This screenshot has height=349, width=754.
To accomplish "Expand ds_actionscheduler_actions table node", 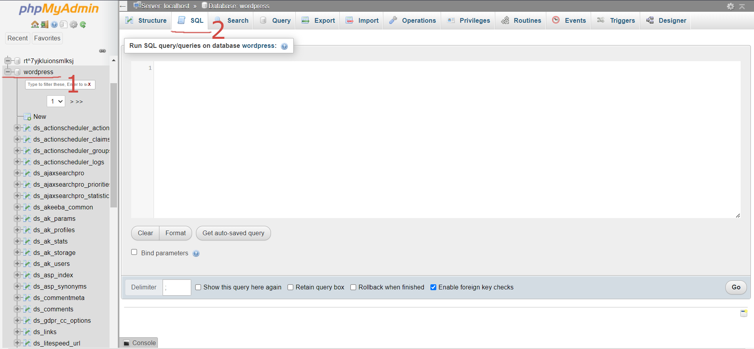I will 17,128.
